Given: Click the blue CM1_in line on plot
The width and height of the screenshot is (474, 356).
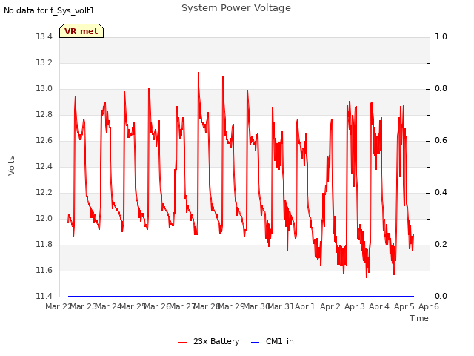Looking at the screenshot, I should tap(241, 296).
